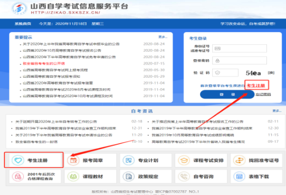Viewport: 286px width, 195px height.
Task: Open 关于2019年下半年我省高等教育自学考试申请毕业的公告
Action: coord(64,135)
